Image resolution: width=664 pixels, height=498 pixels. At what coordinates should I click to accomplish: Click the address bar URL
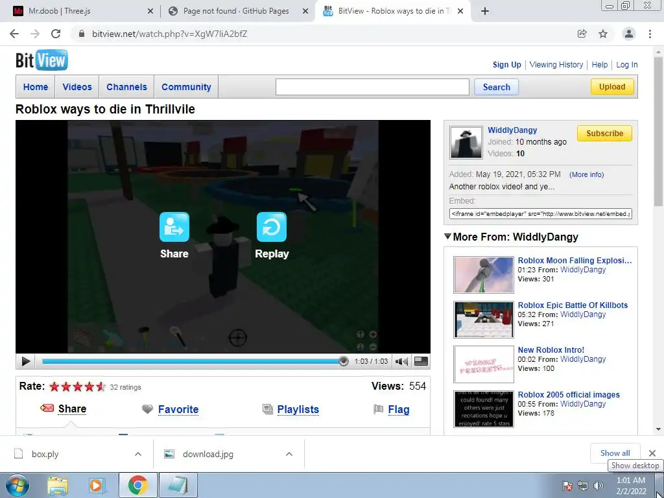[x=169, y=34]
